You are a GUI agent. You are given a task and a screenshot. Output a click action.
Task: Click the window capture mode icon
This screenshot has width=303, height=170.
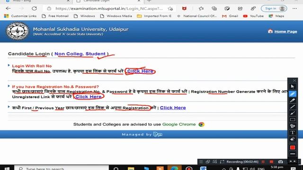[208, 161]
